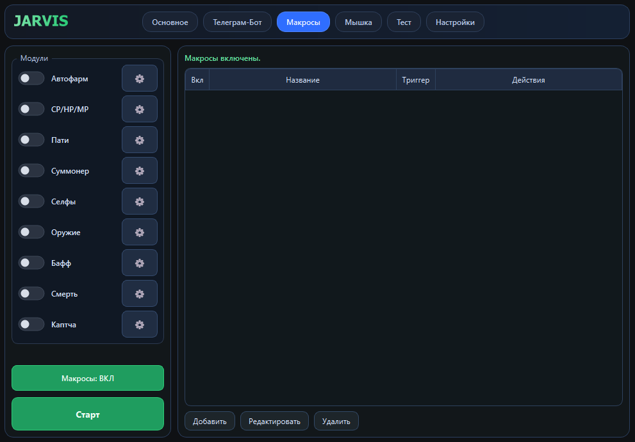Toggle the Пати module switch
The width and height of the screenshot is (635, 442).
pos(31,140)
